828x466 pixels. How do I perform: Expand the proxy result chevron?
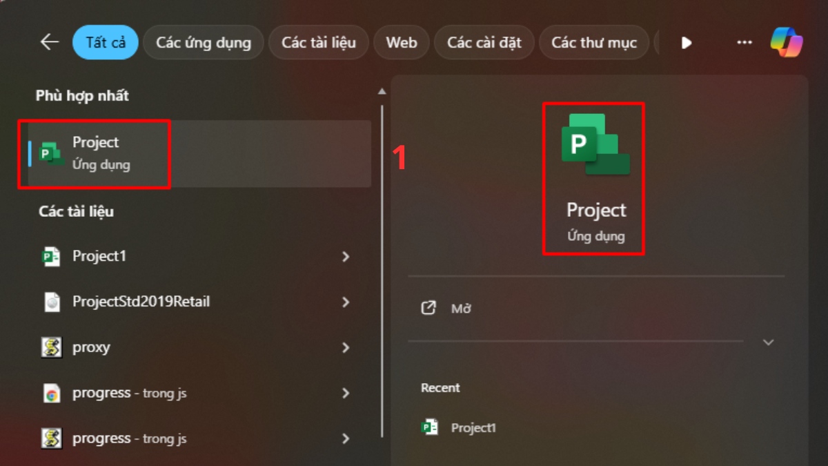[x=346, y=348]
